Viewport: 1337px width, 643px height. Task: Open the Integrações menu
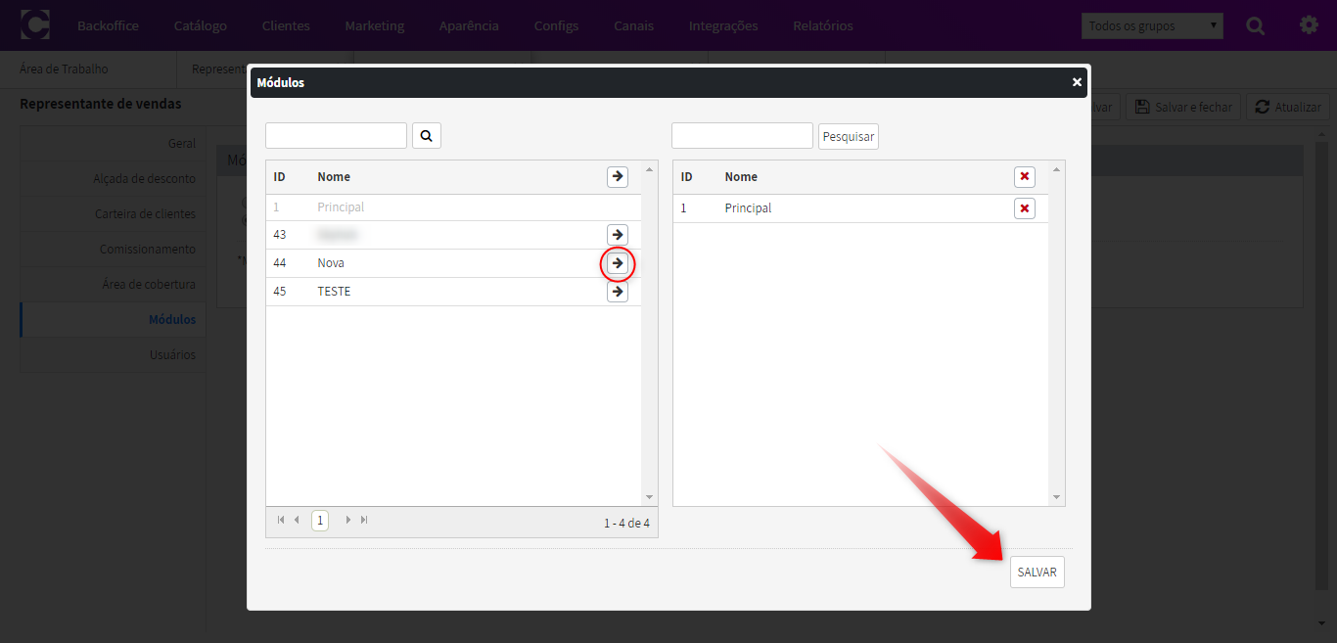coord(723,25)
